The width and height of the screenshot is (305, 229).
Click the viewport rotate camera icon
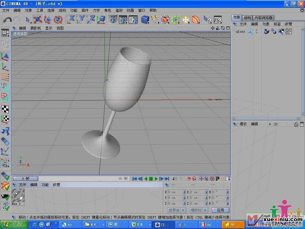pos(223,28)
